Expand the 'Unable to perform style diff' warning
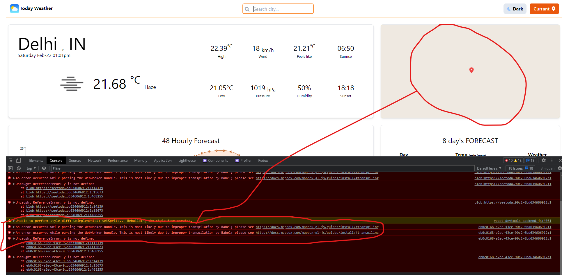Screen dimensions: 562x275 tap(14, 221)
